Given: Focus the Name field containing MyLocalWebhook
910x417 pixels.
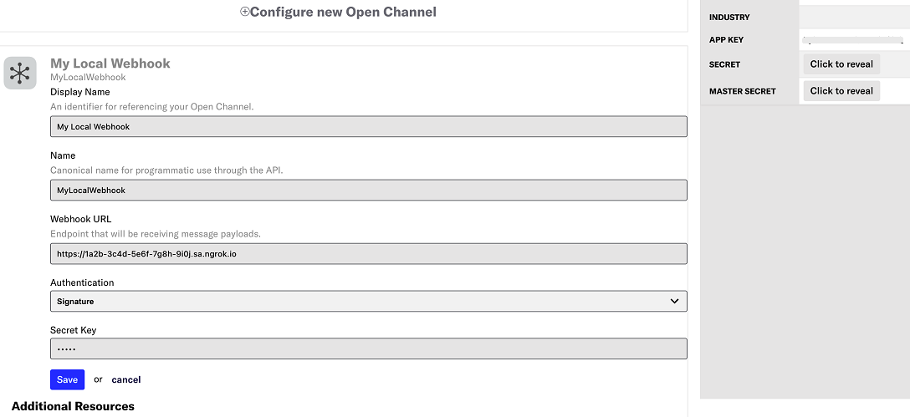Looking at the screenshot, I should (x=369, y=191).
